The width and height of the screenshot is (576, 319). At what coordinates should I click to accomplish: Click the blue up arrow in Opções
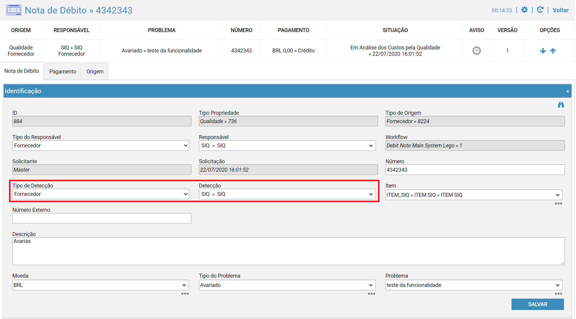553,51
